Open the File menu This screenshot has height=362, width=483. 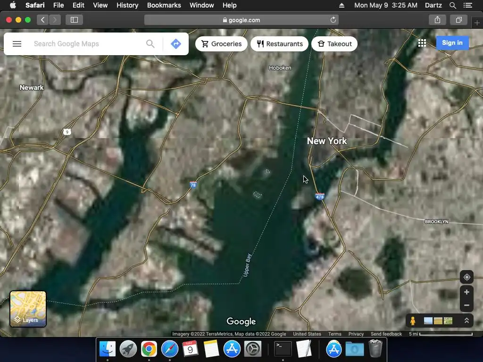point(58,5)
